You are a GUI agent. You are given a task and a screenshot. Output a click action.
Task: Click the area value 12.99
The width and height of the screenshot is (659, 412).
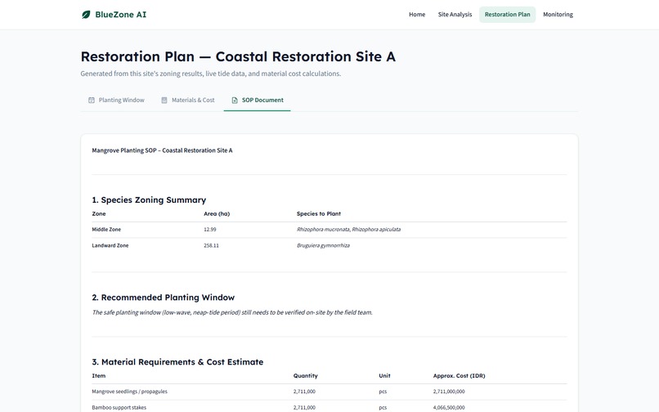(x=210, y=230)
